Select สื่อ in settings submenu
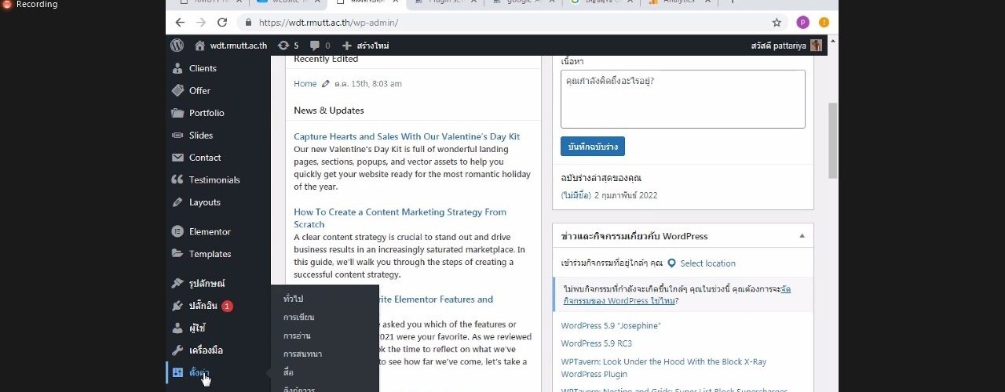 (x=288, y=372)
